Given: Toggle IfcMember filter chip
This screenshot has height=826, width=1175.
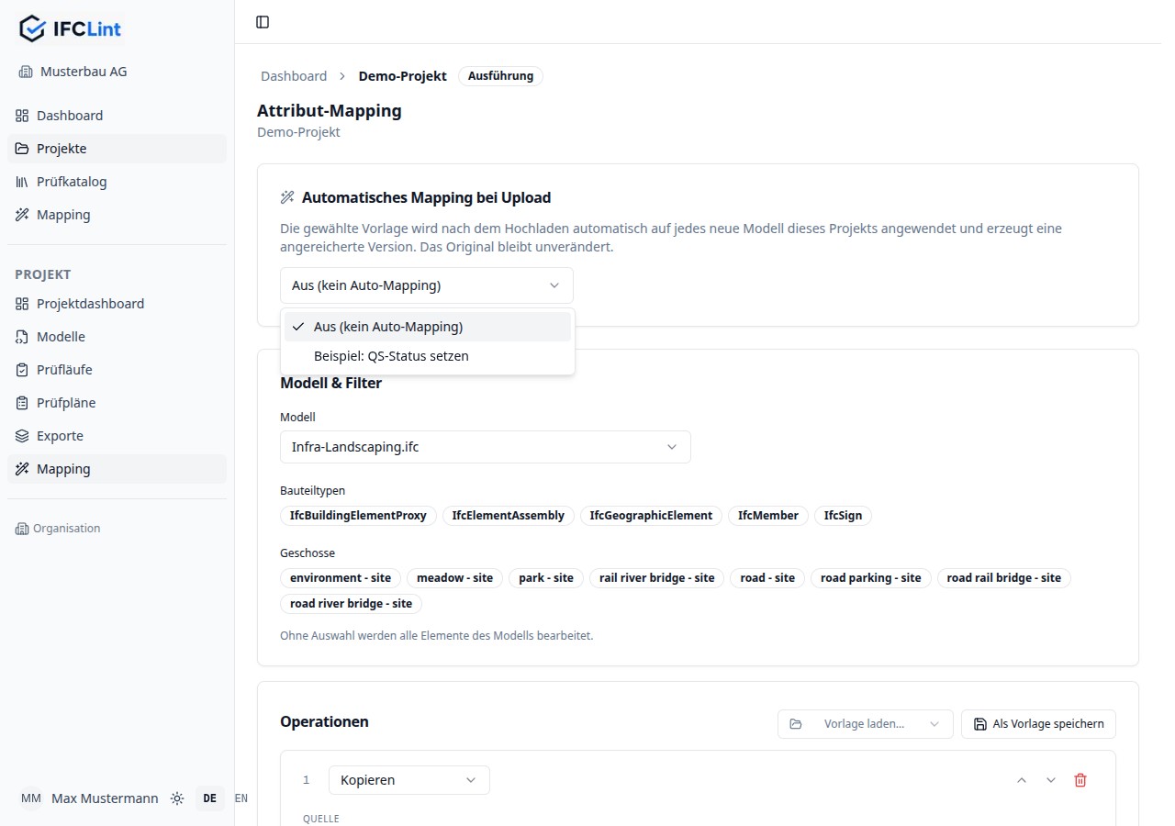Looking at the screenshot, I should 768,516.
